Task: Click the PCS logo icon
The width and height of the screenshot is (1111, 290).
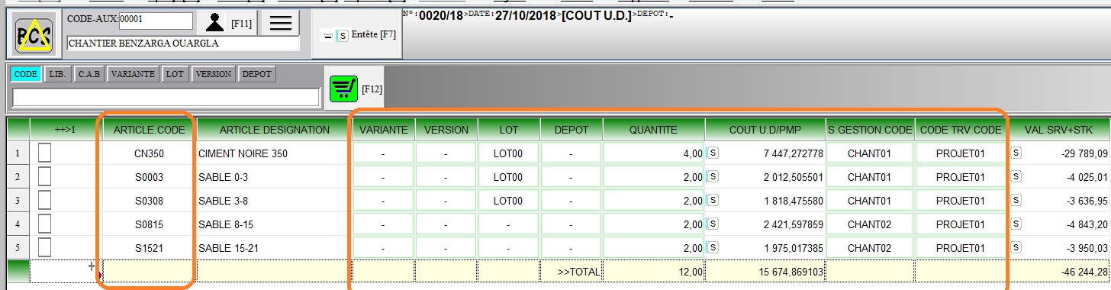Action: [x=34, y=36]
